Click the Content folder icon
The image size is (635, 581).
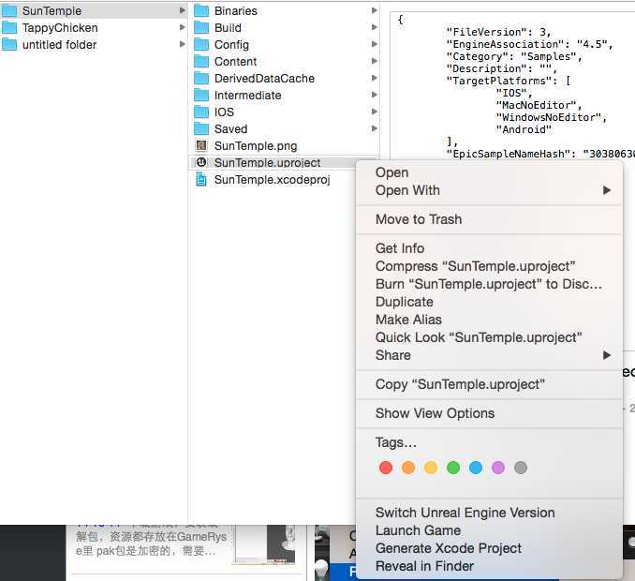tap(201, 62)
